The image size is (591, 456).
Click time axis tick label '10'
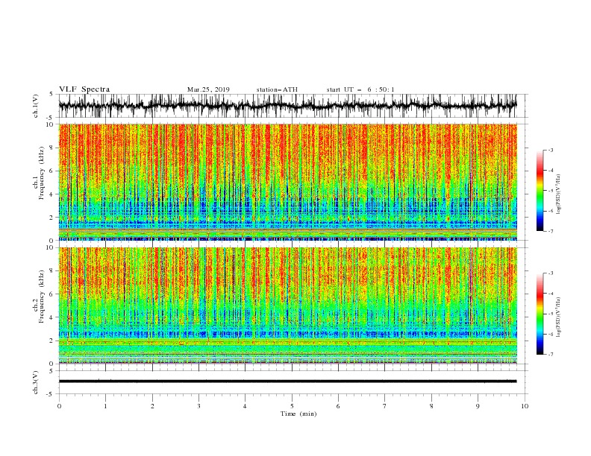pyautogui.click(x=525, y=406)
